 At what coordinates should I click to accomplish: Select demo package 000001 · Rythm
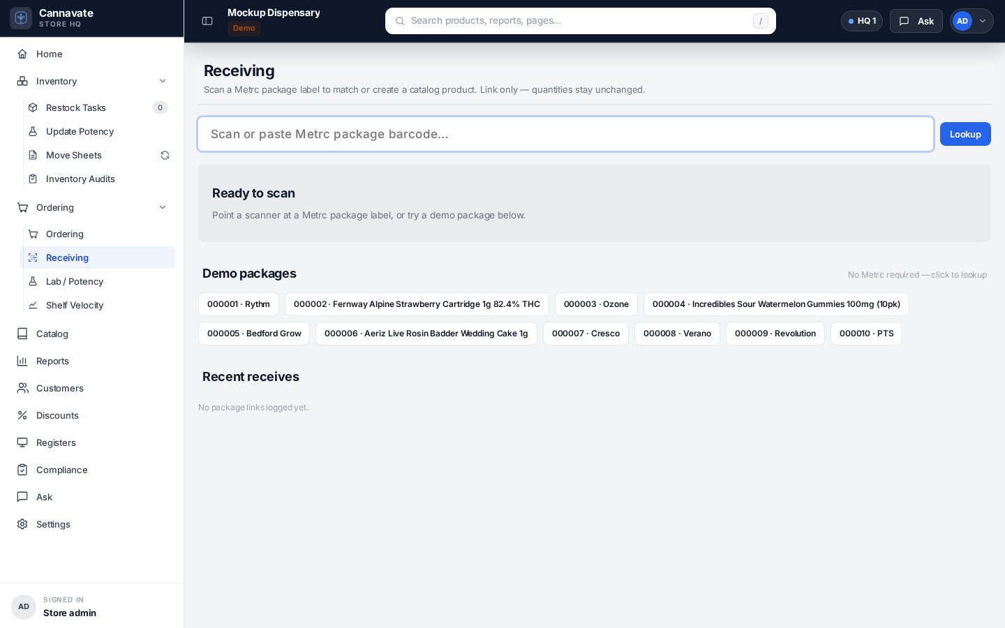coord(239,304)
